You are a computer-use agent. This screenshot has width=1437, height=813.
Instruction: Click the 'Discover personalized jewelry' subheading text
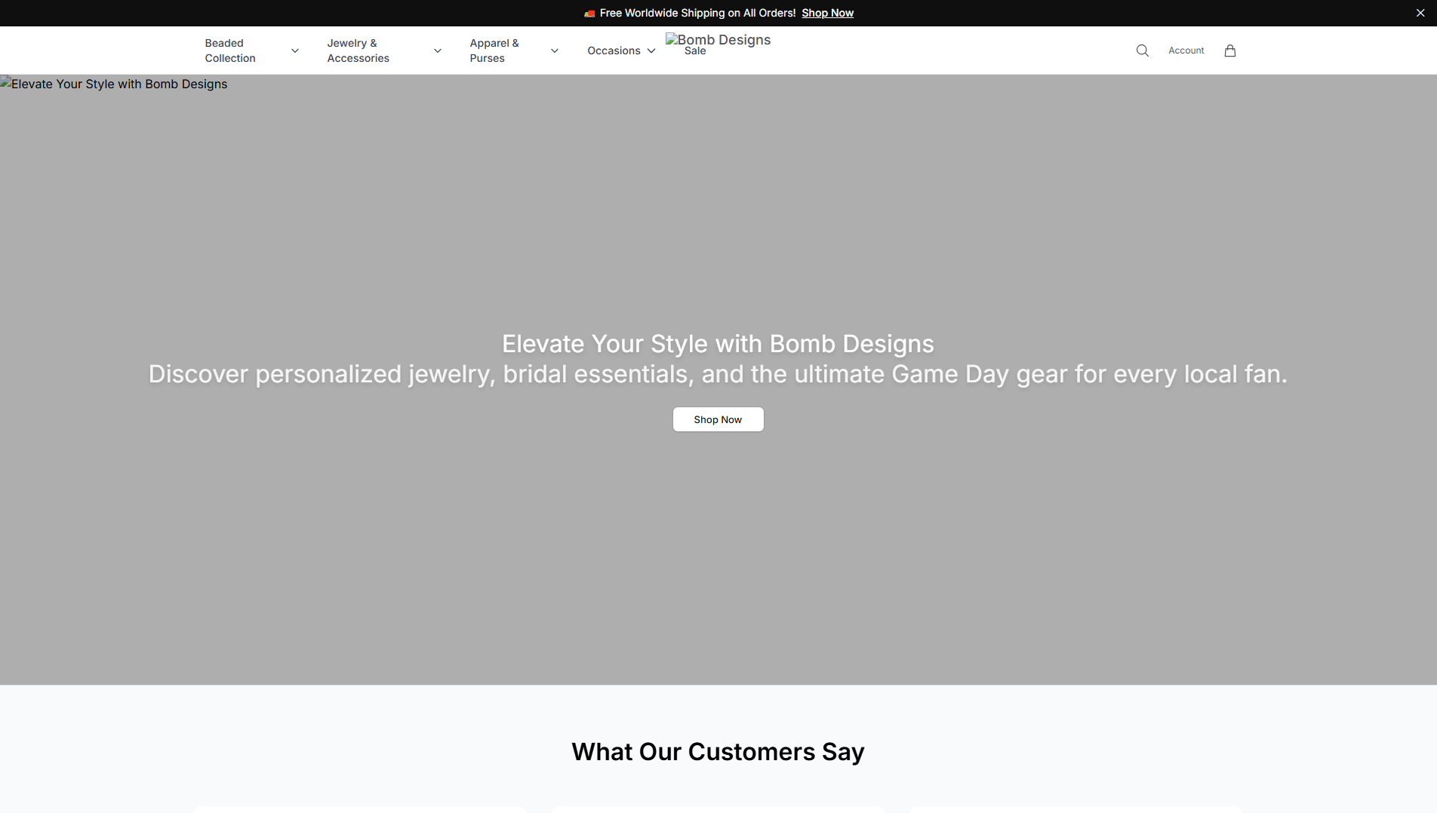[718, 374]
